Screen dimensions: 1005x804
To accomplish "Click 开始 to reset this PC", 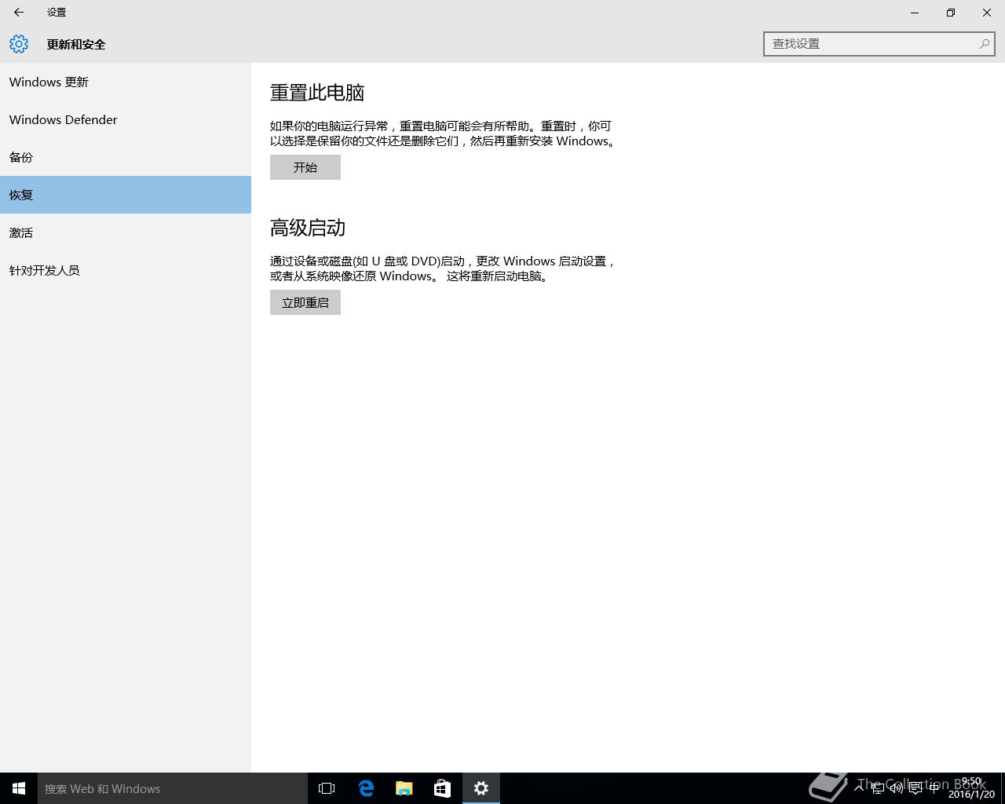I will click(305, 167).
